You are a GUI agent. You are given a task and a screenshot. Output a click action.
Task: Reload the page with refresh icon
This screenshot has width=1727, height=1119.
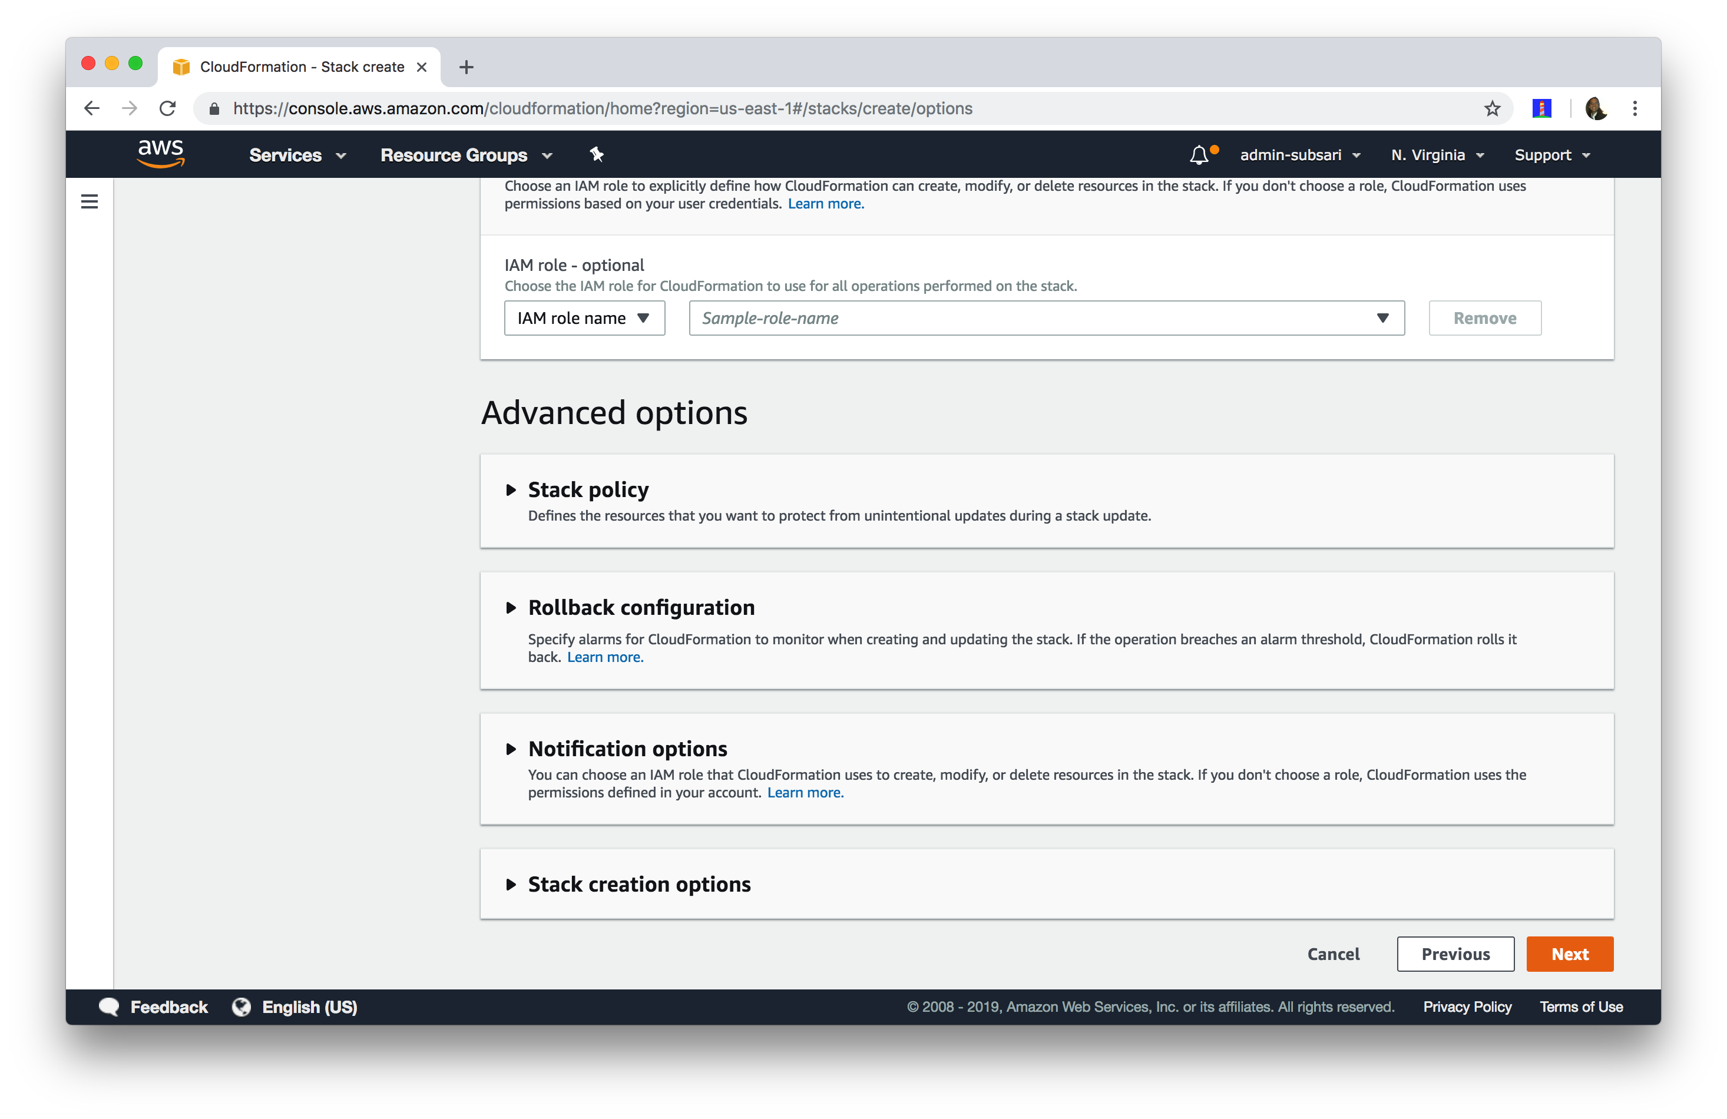168,108
